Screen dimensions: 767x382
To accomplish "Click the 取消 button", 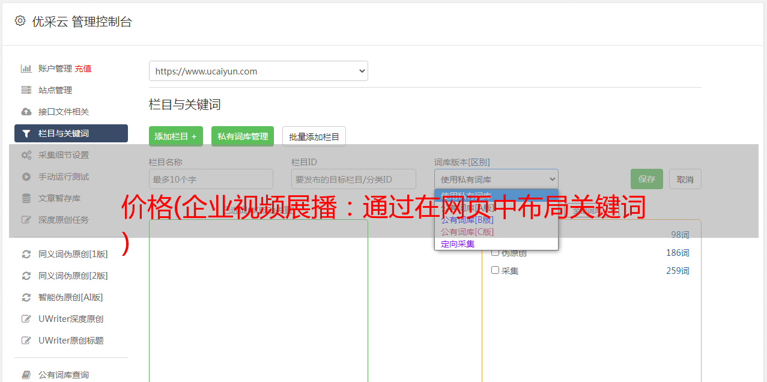I will tap(685, 179).
